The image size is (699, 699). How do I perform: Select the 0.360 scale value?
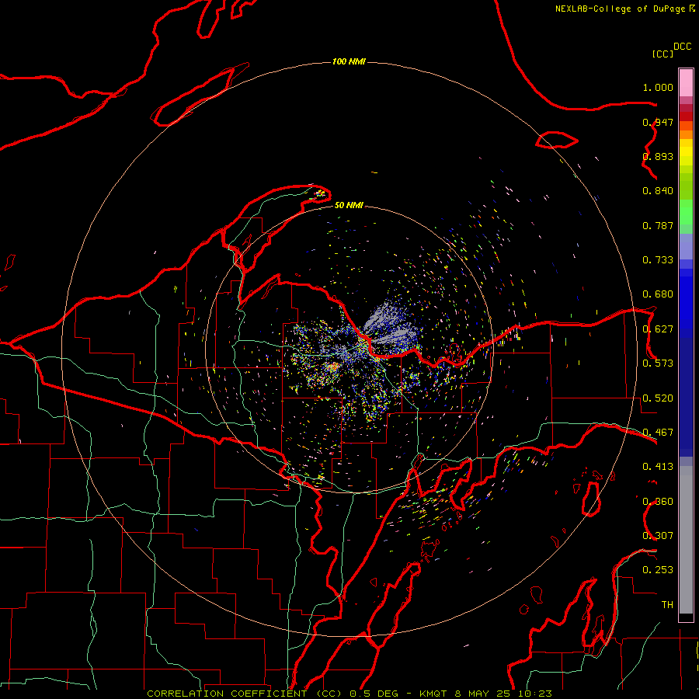658,502
